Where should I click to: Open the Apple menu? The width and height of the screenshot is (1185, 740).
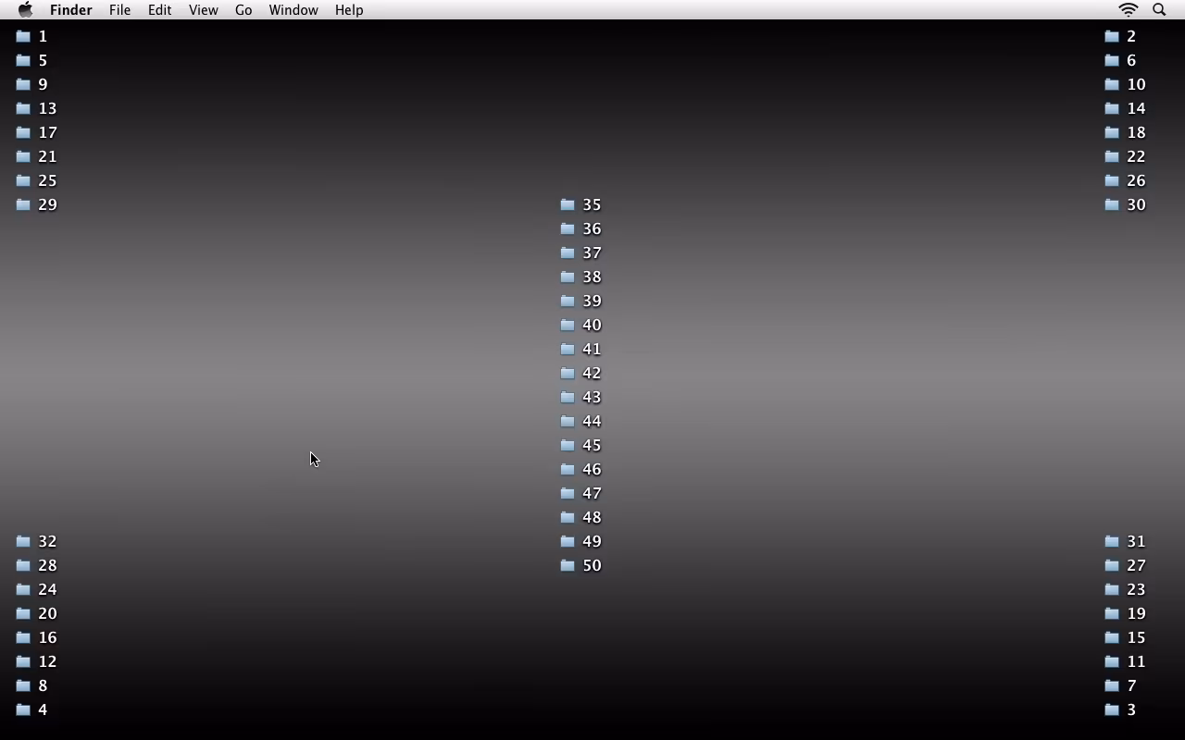[25, 9]
